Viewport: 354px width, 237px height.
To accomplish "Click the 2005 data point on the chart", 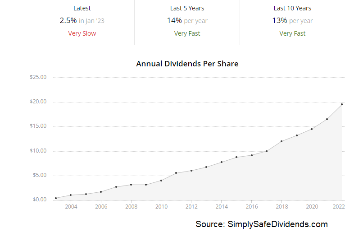I will tap(86, 194).
